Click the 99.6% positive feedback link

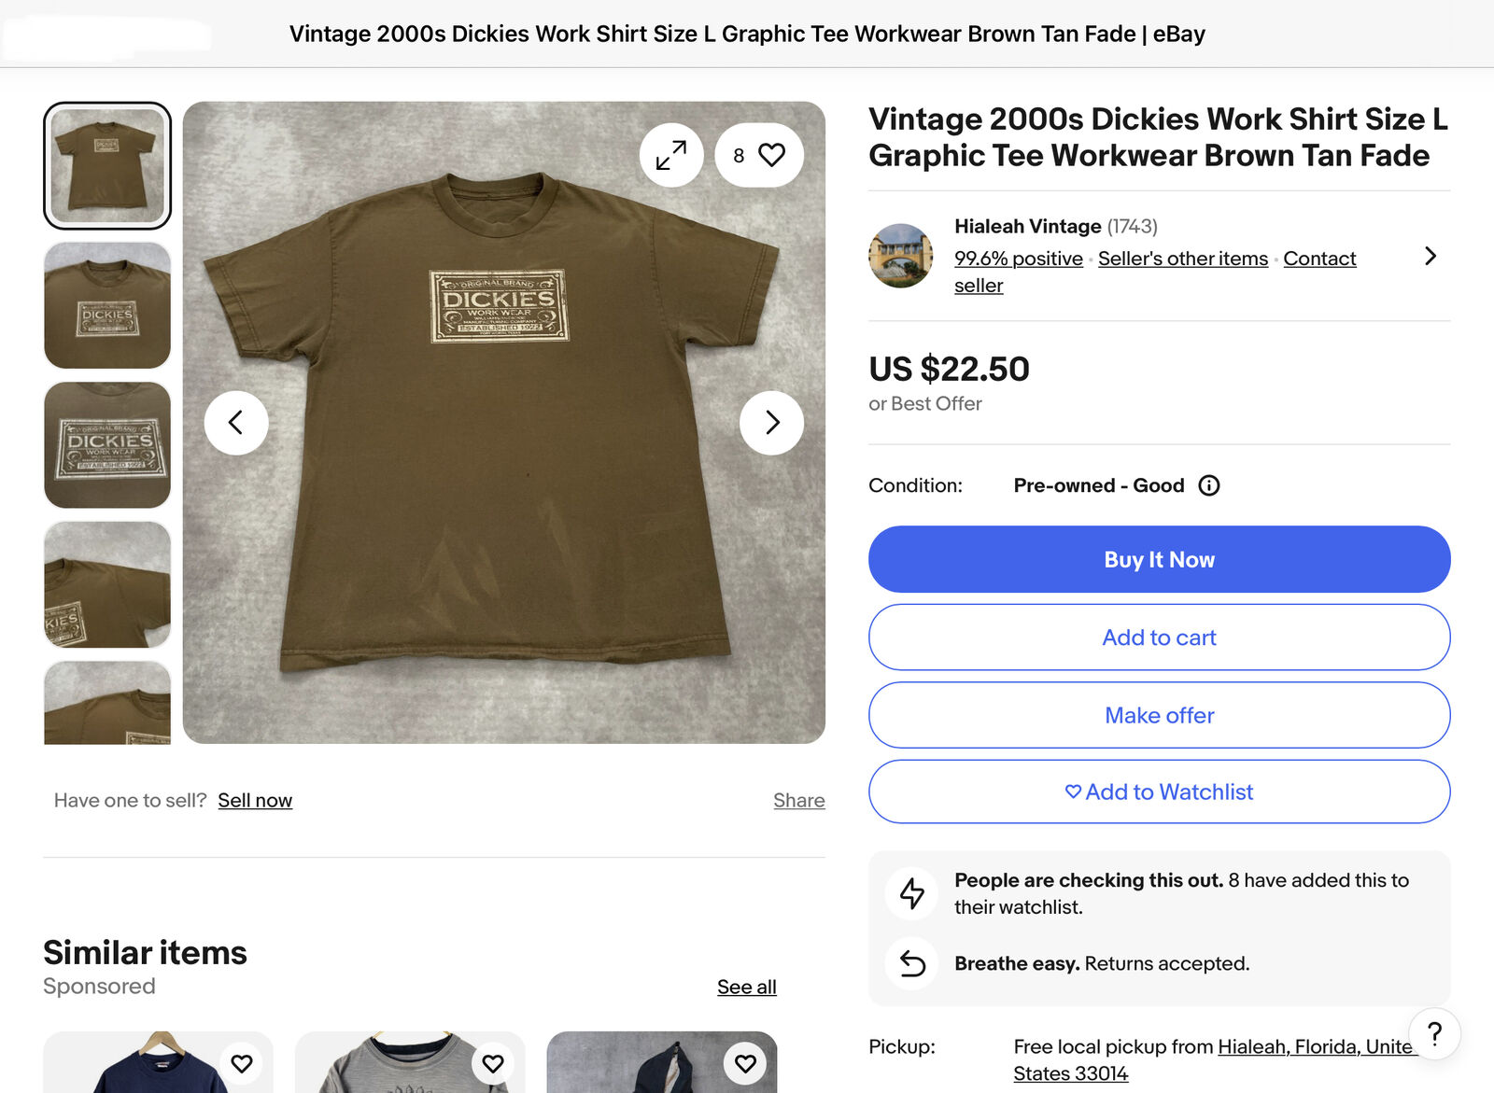click(x=1018, y=259)
